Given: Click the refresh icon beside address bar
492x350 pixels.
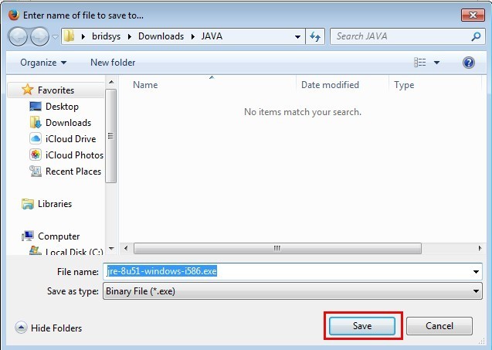Looking at the screenshot, I should pos(315,36).
